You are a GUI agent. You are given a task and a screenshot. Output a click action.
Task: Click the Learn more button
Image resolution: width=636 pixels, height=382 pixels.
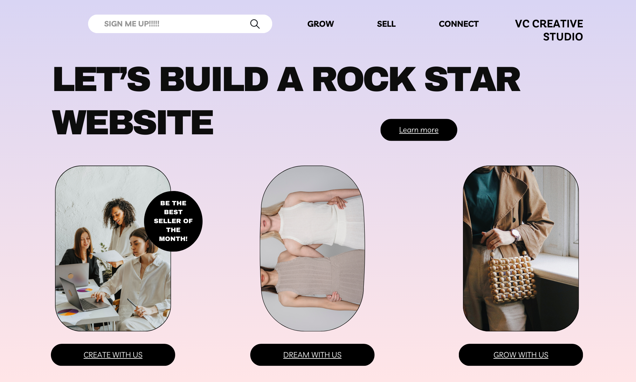(x=419, y=130)
